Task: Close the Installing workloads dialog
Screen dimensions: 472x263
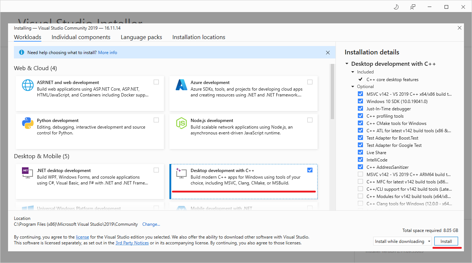Action: pos(460,28)
